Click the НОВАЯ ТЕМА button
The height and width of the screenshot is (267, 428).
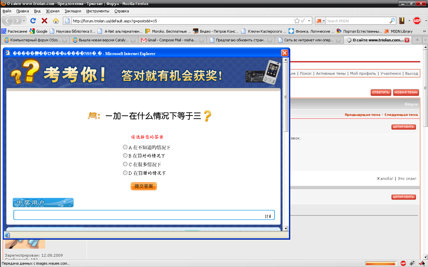point(406,92)
